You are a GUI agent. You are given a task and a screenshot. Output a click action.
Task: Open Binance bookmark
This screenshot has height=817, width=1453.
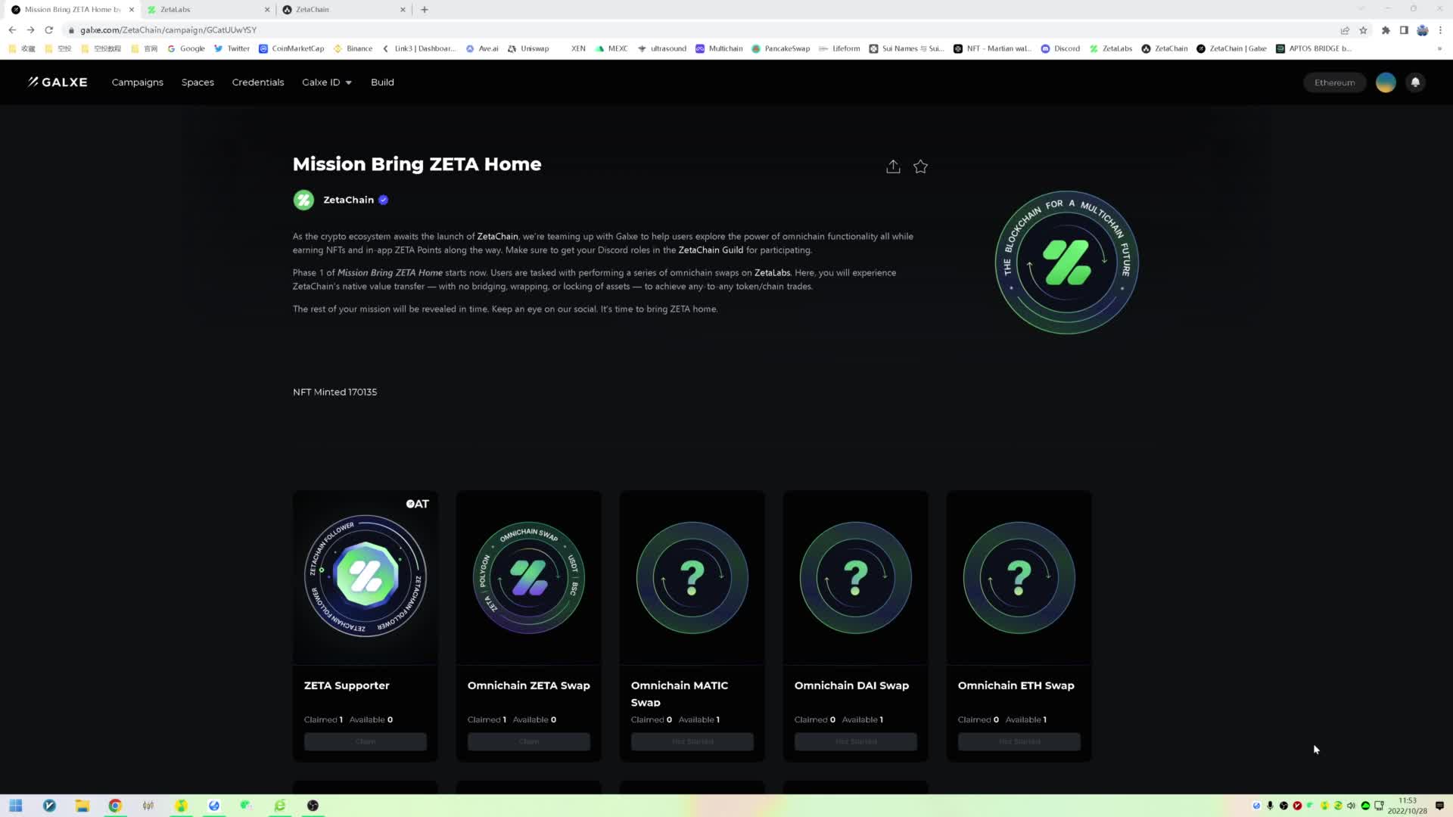[x=353, y=48]
